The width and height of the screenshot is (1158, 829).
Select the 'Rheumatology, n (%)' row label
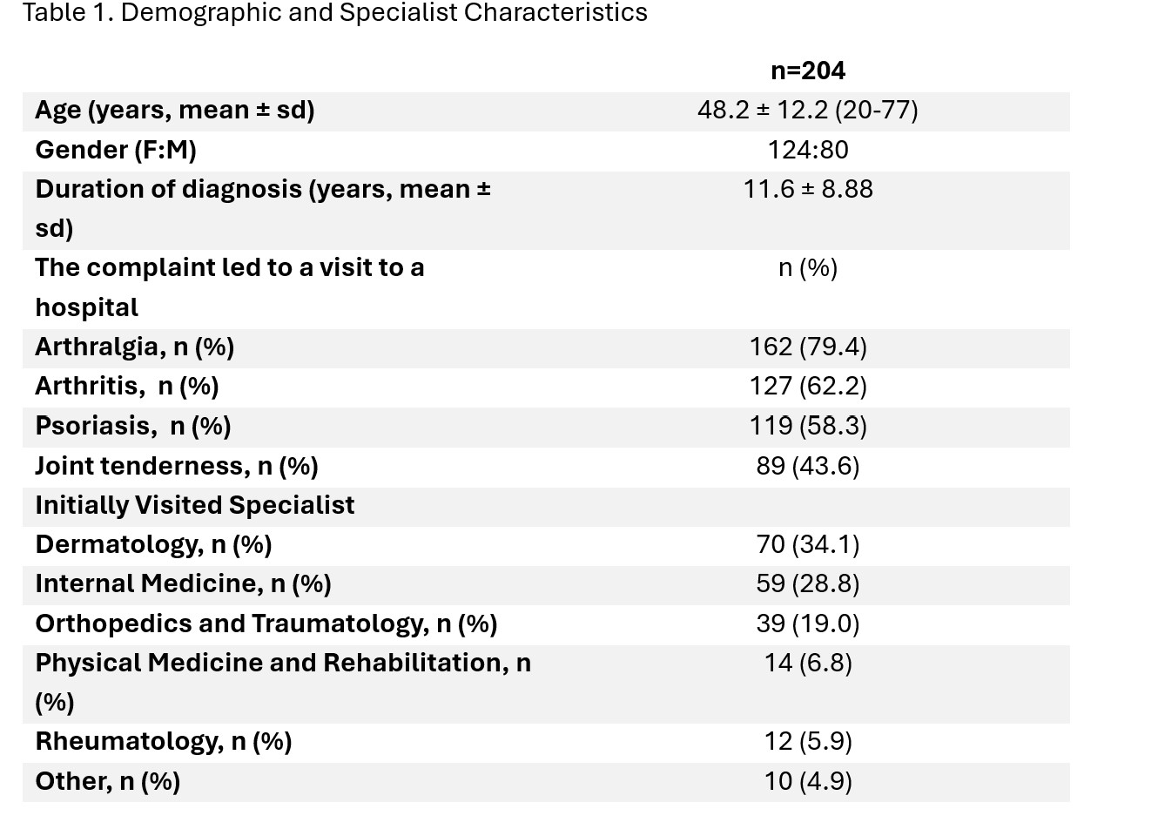[x=163, y=742]
